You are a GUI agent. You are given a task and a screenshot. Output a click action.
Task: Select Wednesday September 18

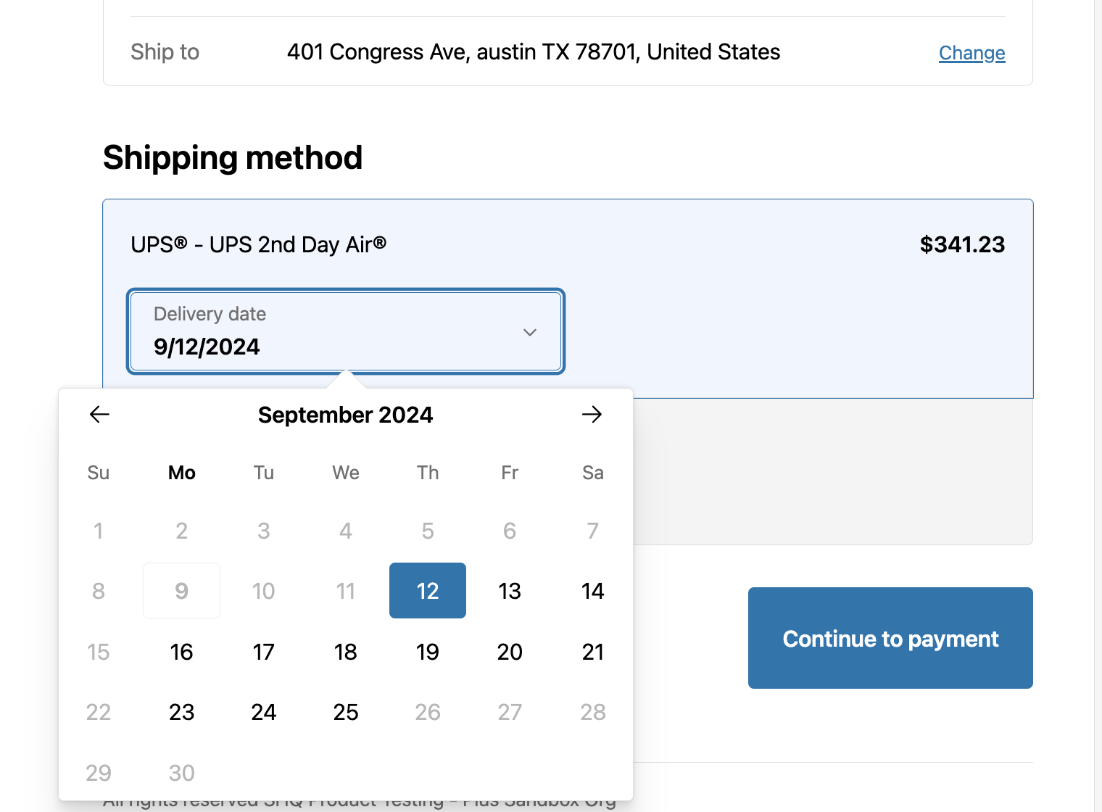click(346, 652)
